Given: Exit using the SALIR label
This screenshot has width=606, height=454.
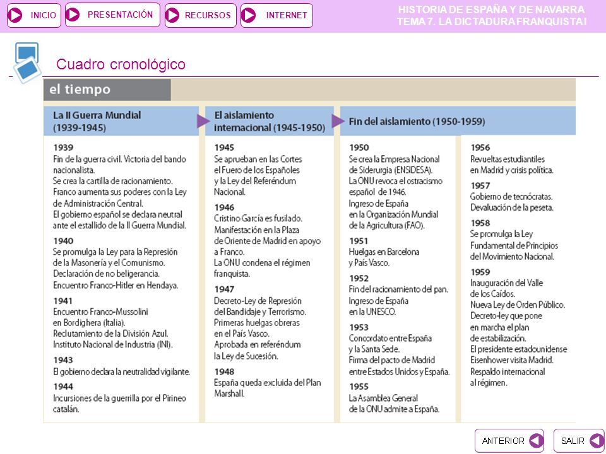Looking at the screenshot, I should coord(573,441).
